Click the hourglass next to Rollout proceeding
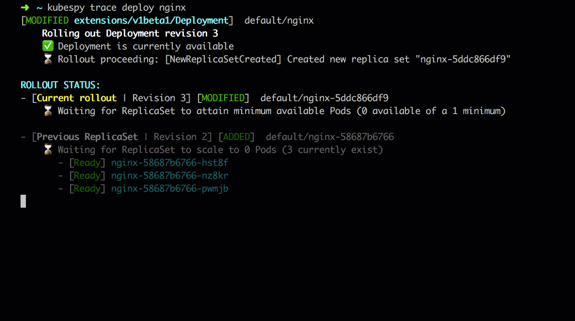The height and width of the screenshot is (321, 575). [48, 59]
